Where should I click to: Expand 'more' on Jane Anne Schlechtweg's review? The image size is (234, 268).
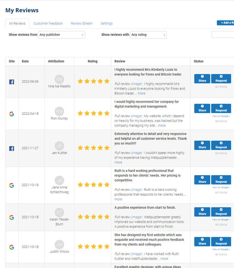pyautogui.click(x=118, y=199)
